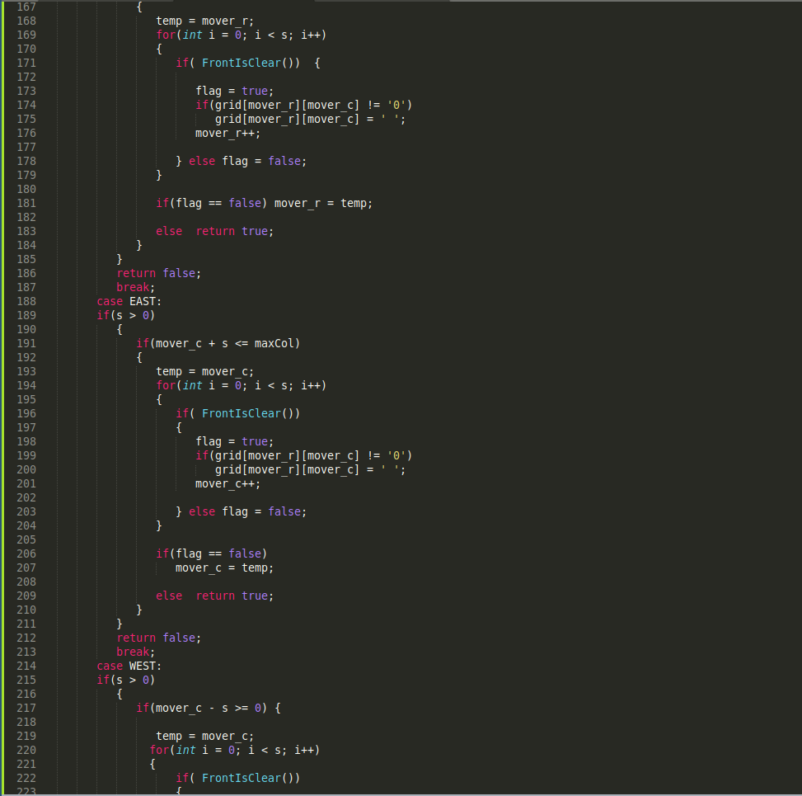This screenshot has width=802, height=796.
Task: Click 'break;' on line 187
Action: pos(135,287)
